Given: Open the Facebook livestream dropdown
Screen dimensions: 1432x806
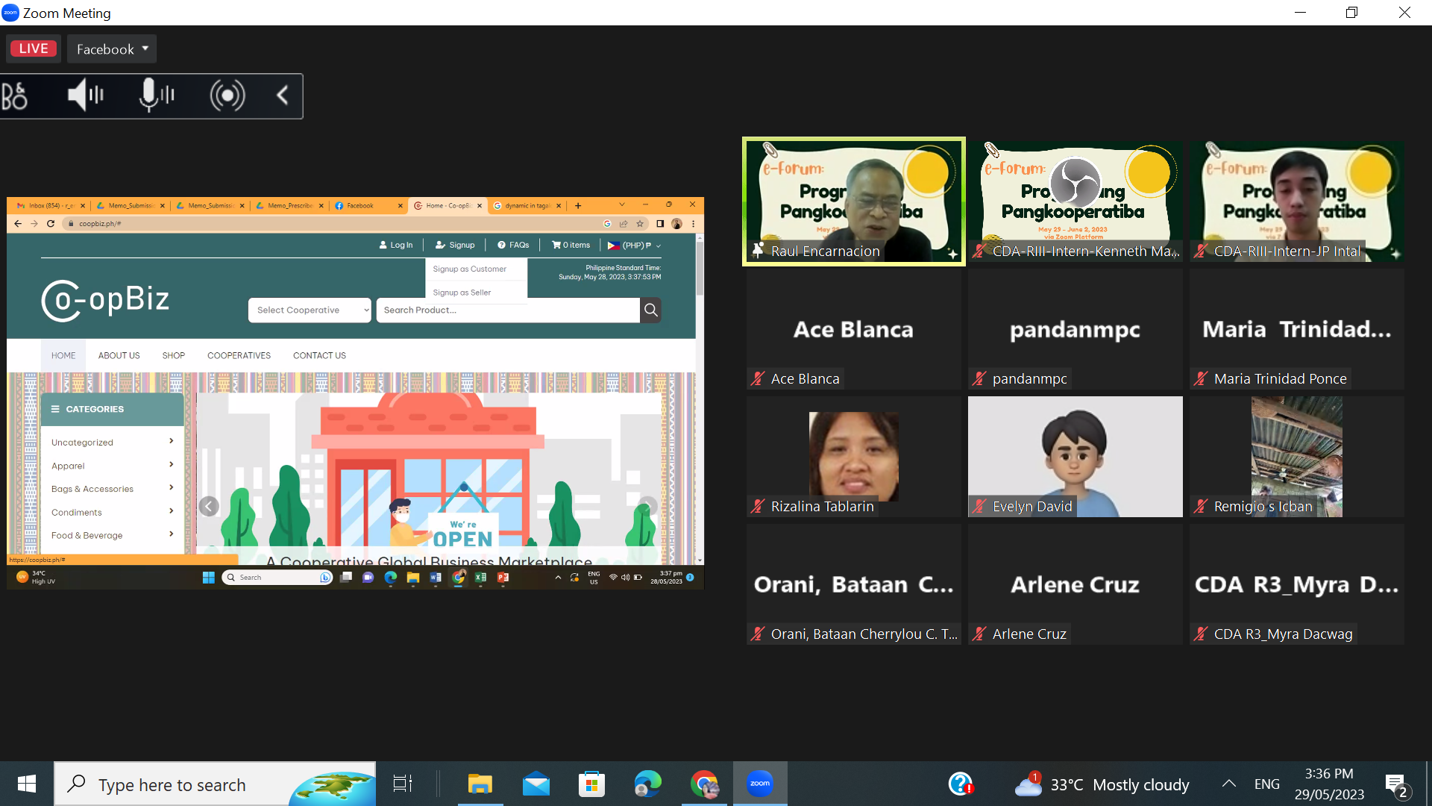Looking at the screenshot, I should (x=112, y=49).
